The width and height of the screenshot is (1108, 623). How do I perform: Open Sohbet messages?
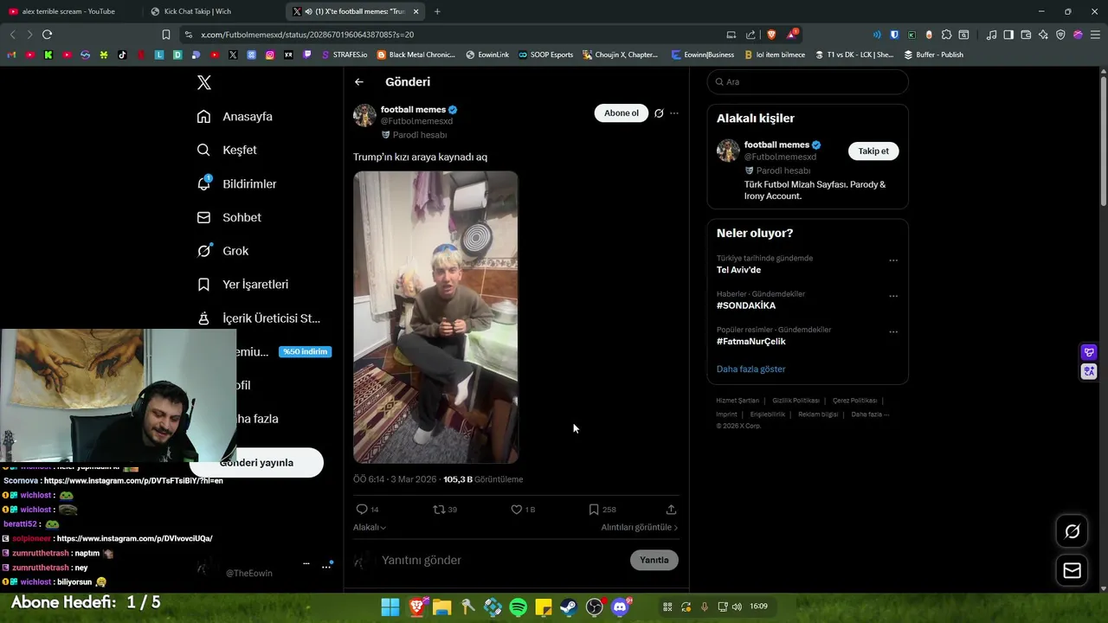(229, 217)
